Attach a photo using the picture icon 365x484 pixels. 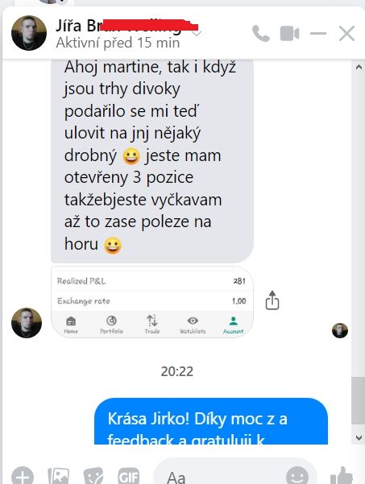tap(58, 476)
